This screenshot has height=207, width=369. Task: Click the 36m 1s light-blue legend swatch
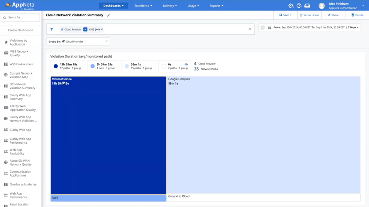click(x=127, y=66)
